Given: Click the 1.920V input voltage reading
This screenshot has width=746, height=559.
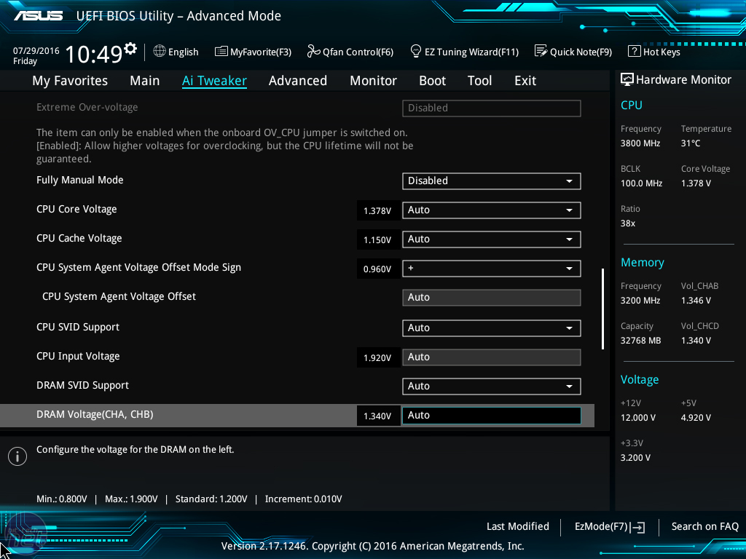Looking at the screenshot, I should [x=377, y=358].
